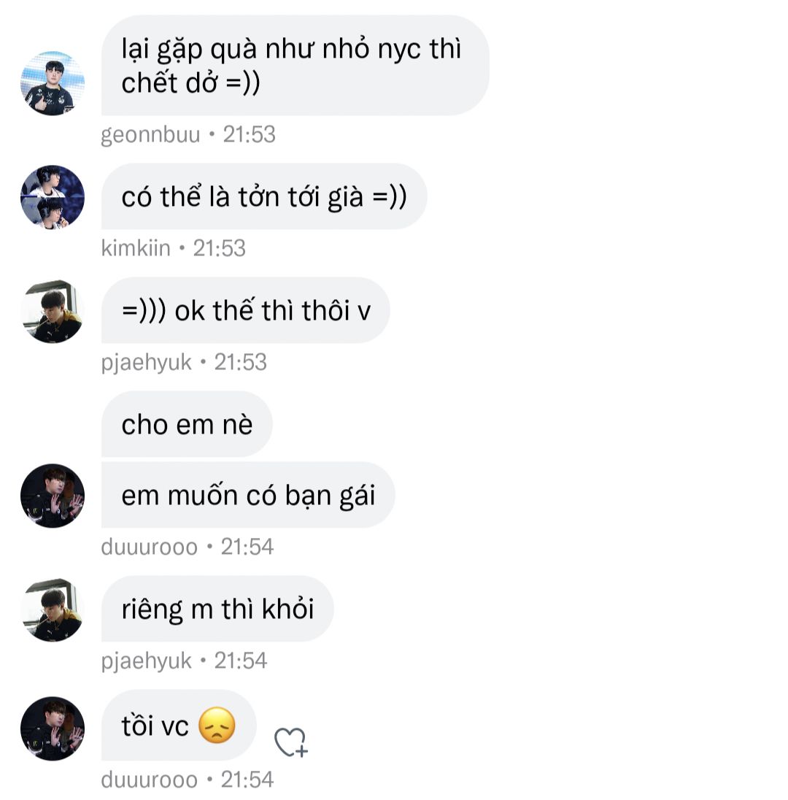Tap pjaehyuk's avatar beside 'riêng m thì khỏi'
788x800 pixels.
53,609
